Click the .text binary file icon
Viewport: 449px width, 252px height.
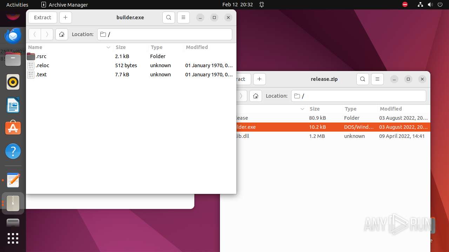pos(31,75)
